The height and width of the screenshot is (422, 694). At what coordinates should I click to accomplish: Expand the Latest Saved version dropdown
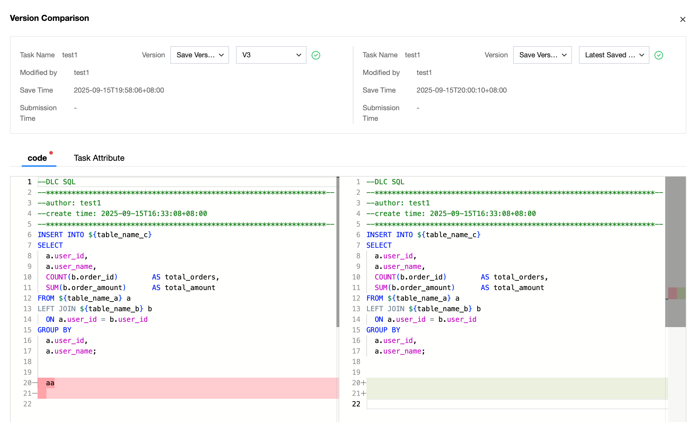point(614,55)
